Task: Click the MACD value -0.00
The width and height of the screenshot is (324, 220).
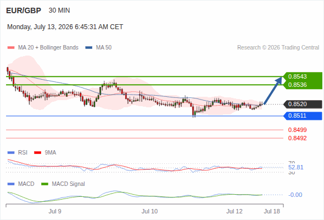Action: tap(295, 195)
